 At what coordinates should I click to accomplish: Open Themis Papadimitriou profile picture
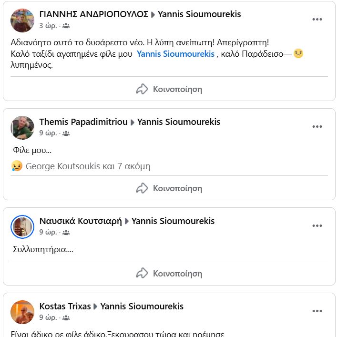point(22,128)
